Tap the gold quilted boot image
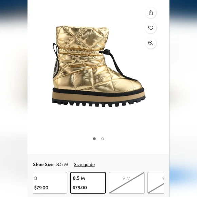Screen dimensions: 197x197 tap(98, 66)
